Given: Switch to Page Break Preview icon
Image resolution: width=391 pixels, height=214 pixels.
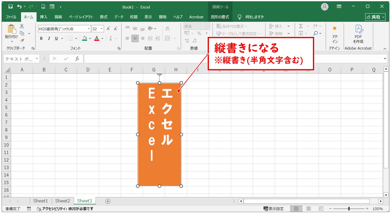Looking at the screenshot, I should coord(321,209).
